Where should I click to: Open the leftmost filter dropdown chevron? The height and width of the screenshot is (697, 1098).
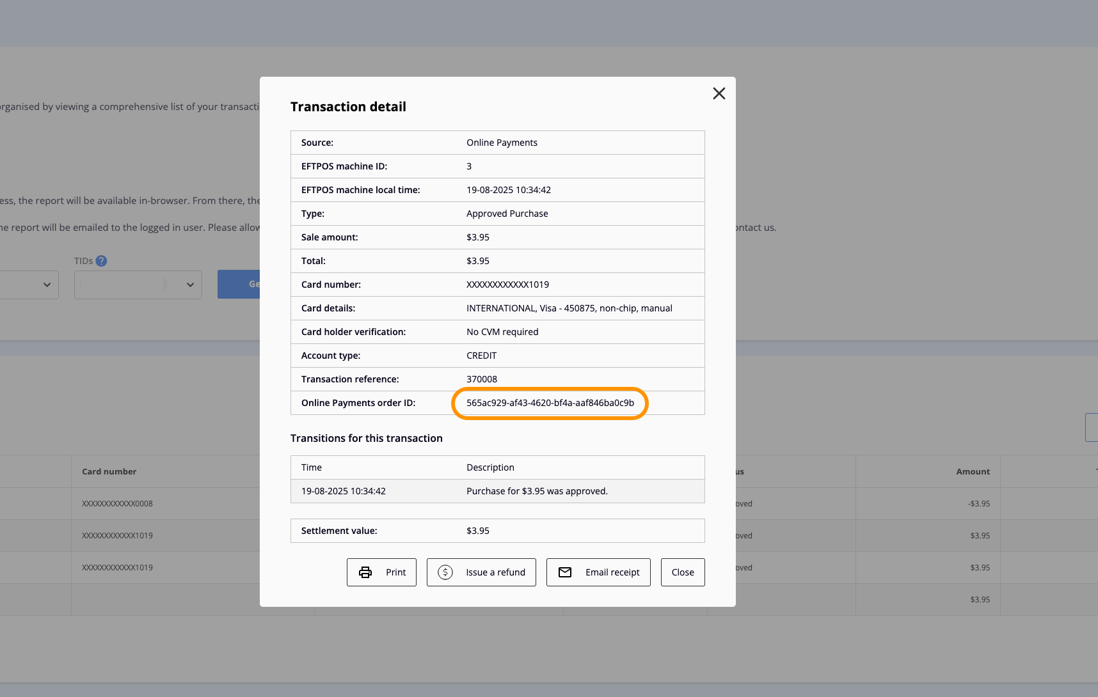pyautogui.click(x=45, y=285)
